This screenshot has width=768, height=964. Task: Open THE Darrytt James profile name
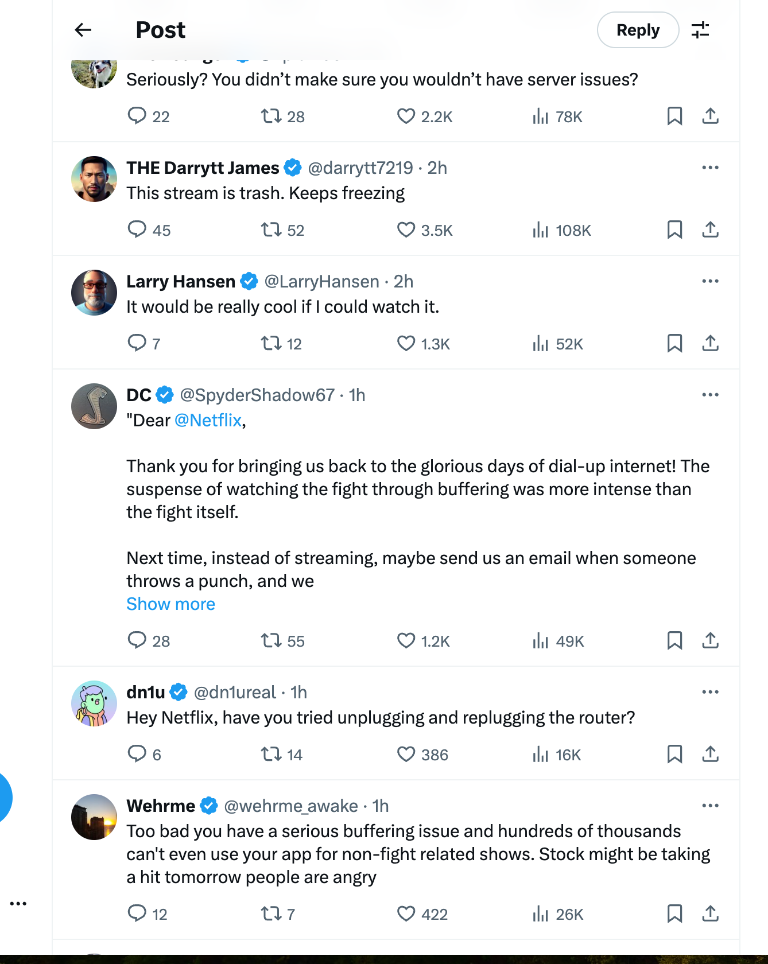[x=203, y=168]
